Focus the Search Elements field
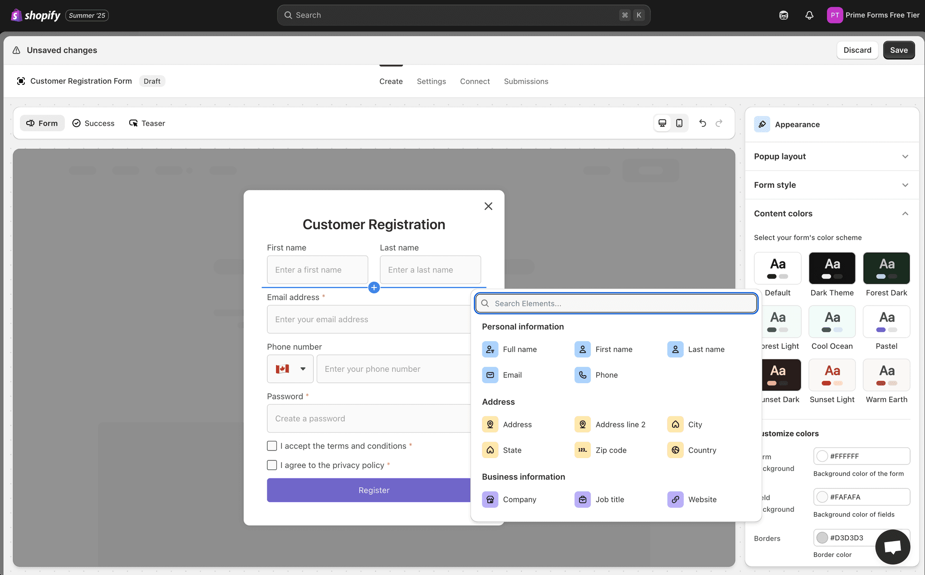The height and width of the screenshot is (575, 925). (x=616, y=303)
